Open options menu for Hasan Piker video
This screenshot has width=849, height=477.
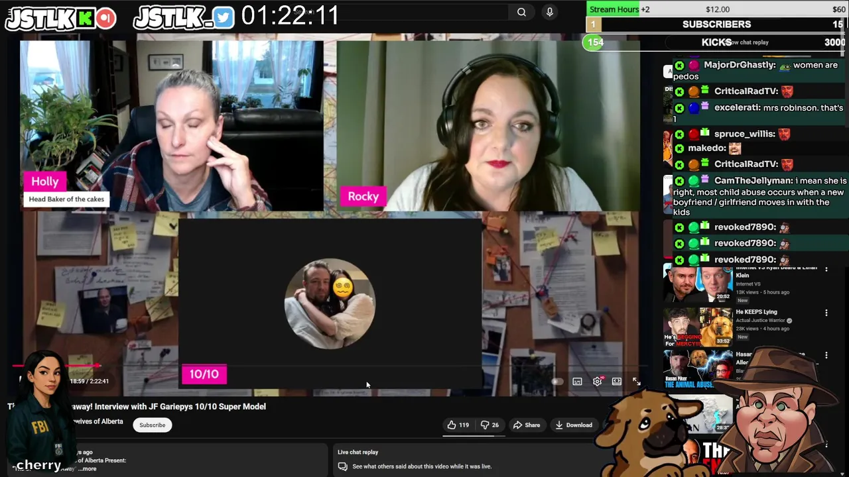click(826, 356)
